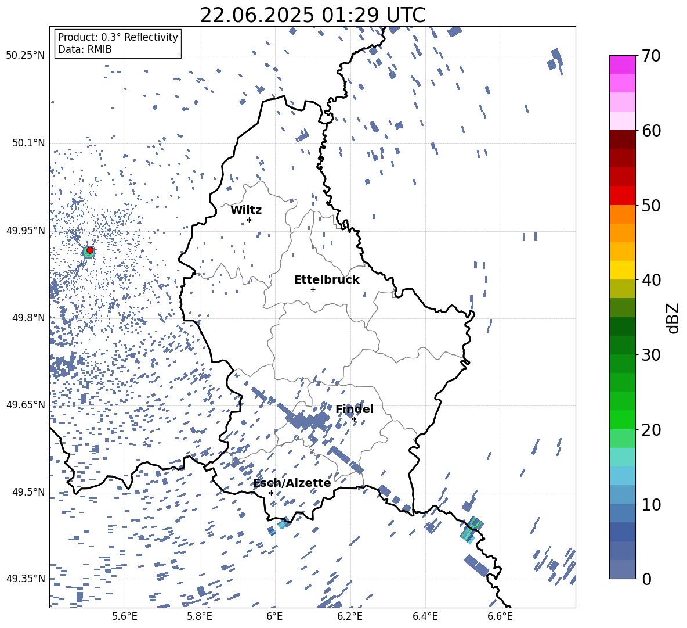Click the magenta 70 dBZ colorbar segment
This screenshot has height=628, width=687.
click(x=622, y=64)
